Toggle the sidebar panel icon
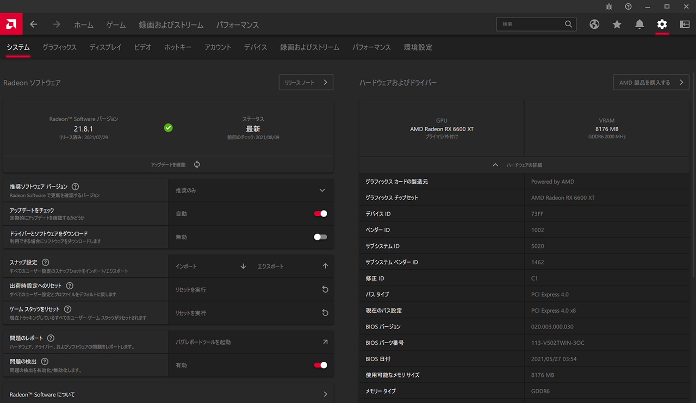 point(685,24)
